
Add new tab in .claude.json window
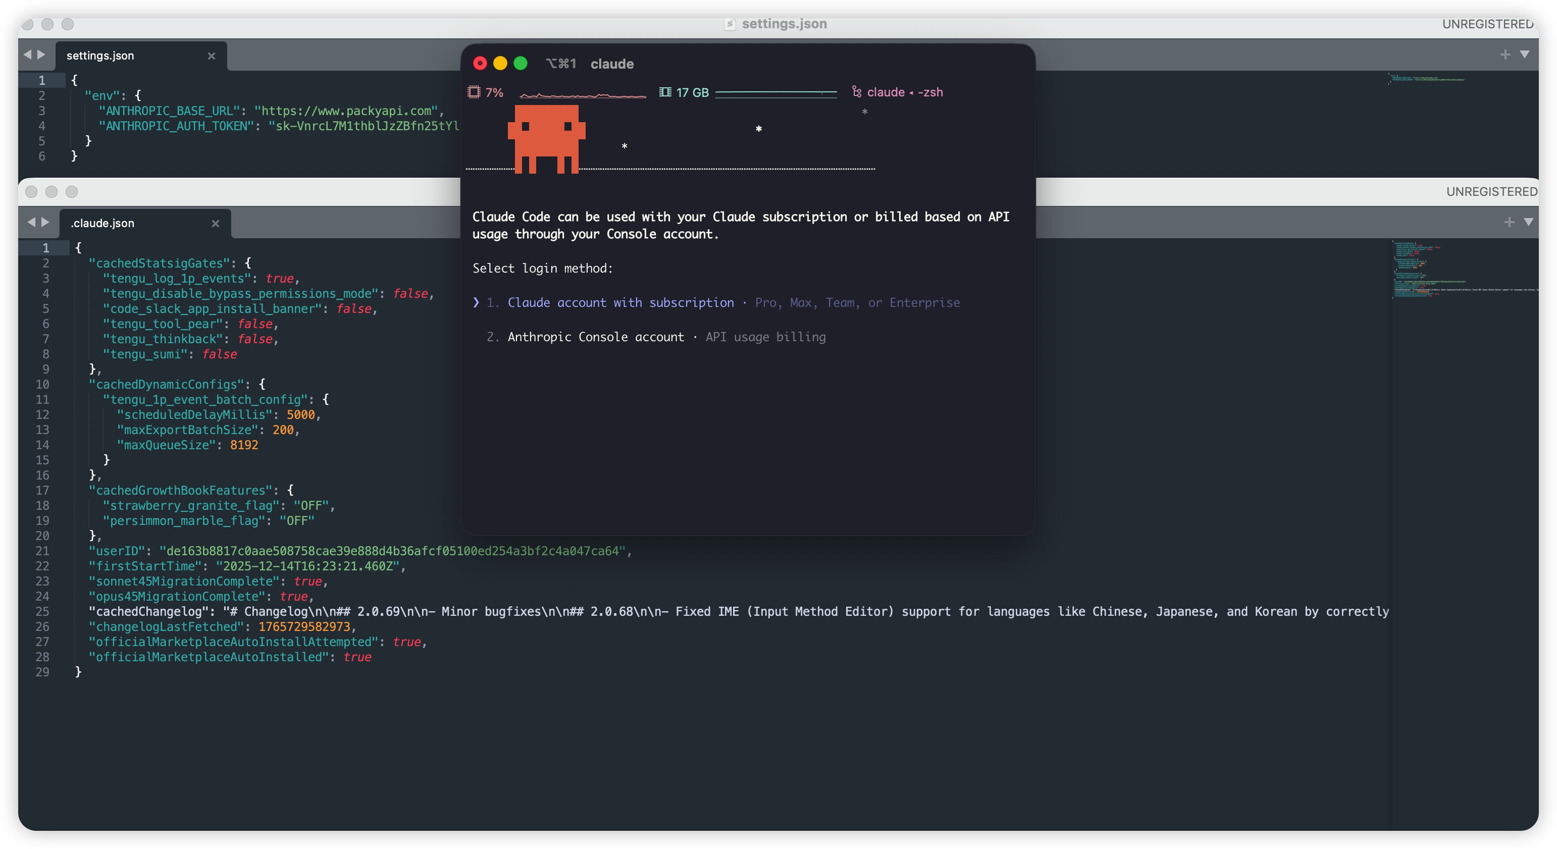[1509, 222]
